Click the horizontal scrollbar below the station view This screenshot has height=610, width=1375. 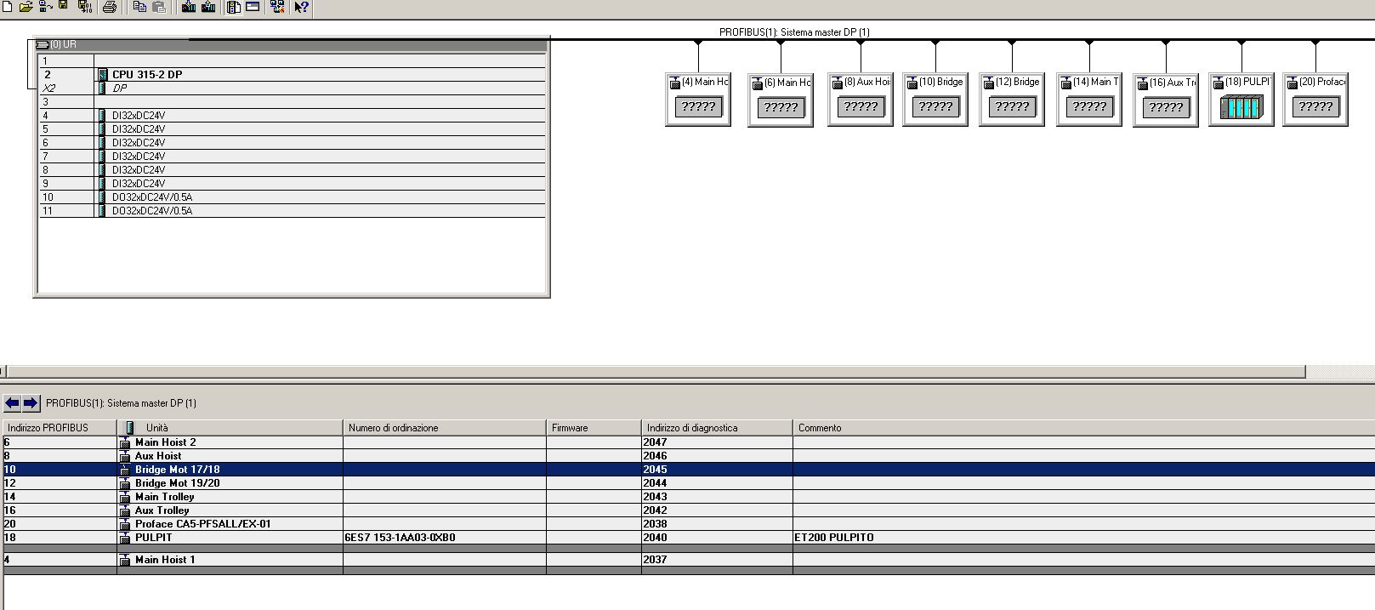655,372
